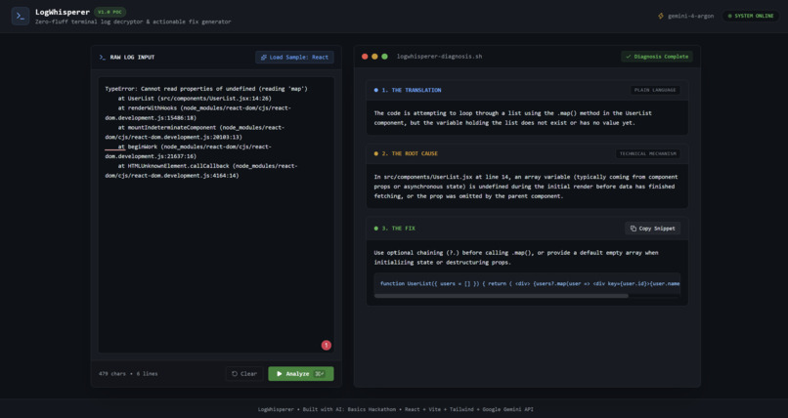Viewport: 788px width, 418px height.
Task: Click the TypeError line in the log
Action: click(x=206, y=89)
